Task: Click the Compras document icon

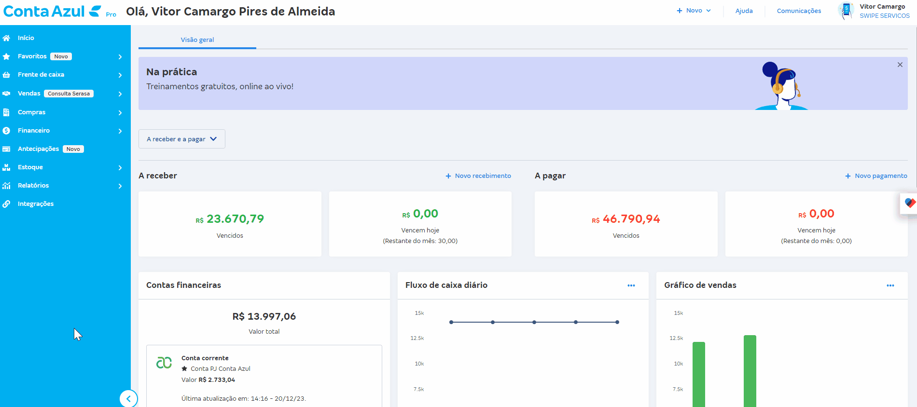Action: (6, 112)
